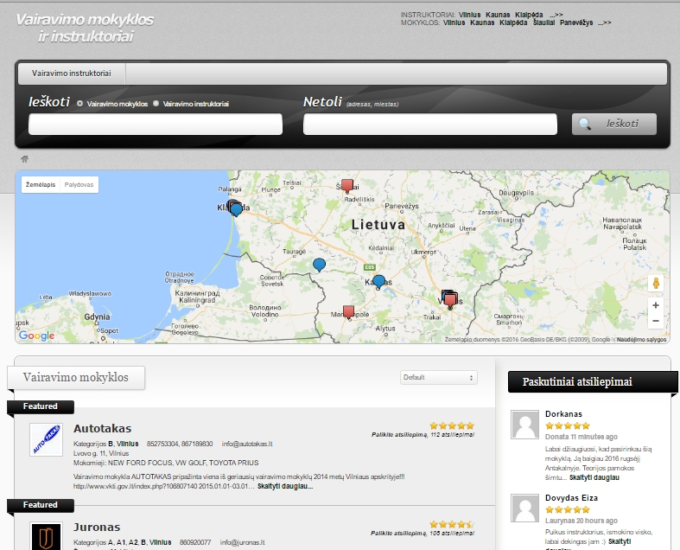Expand more instructor cities arrow link
Image resolution: width=680 pixels, height=550 pixels.
click(x=556, y=16)
